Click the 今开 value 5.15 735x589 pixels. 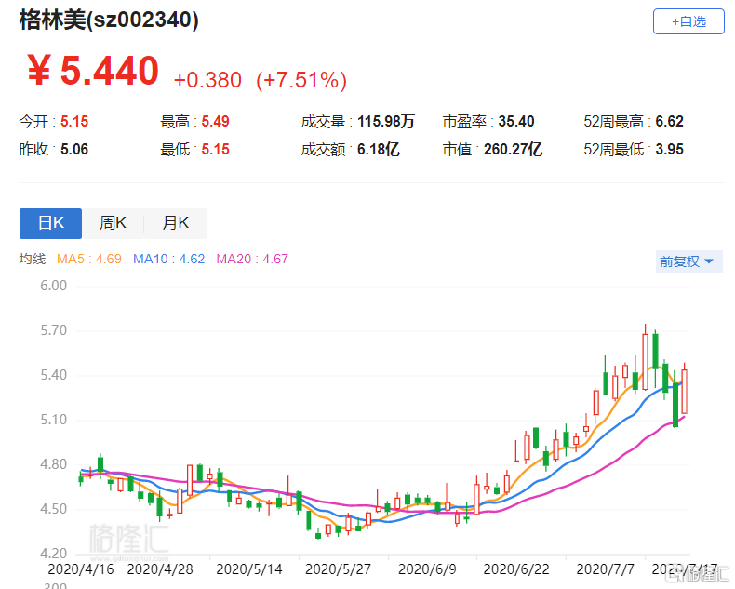(74, 122)
